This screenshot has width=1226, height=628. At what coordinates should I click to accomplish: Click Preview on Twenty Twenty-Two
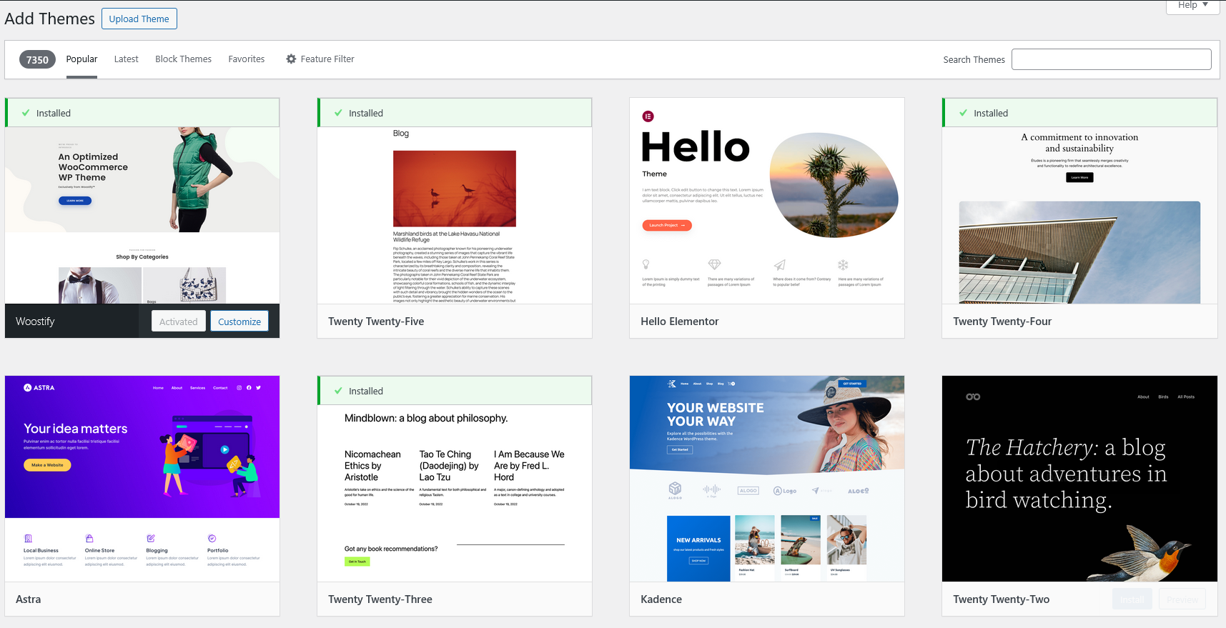1182,599
